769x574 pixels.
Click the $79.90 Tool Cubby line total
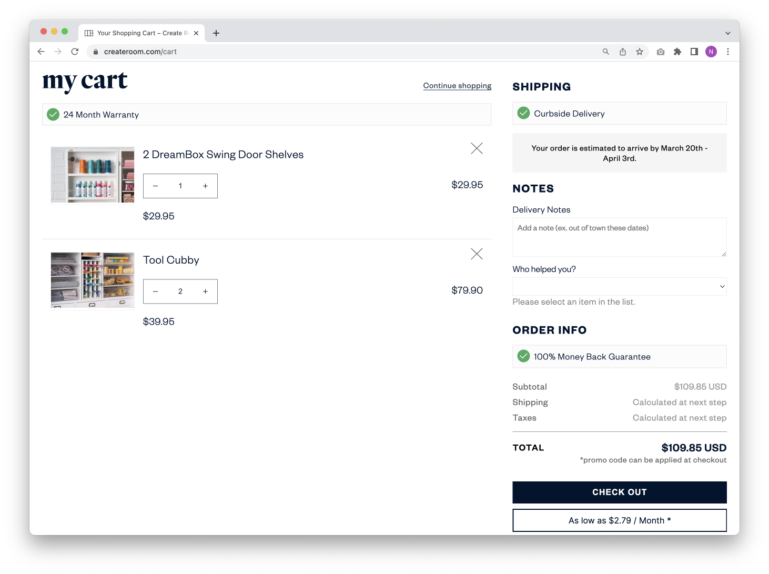467,290
